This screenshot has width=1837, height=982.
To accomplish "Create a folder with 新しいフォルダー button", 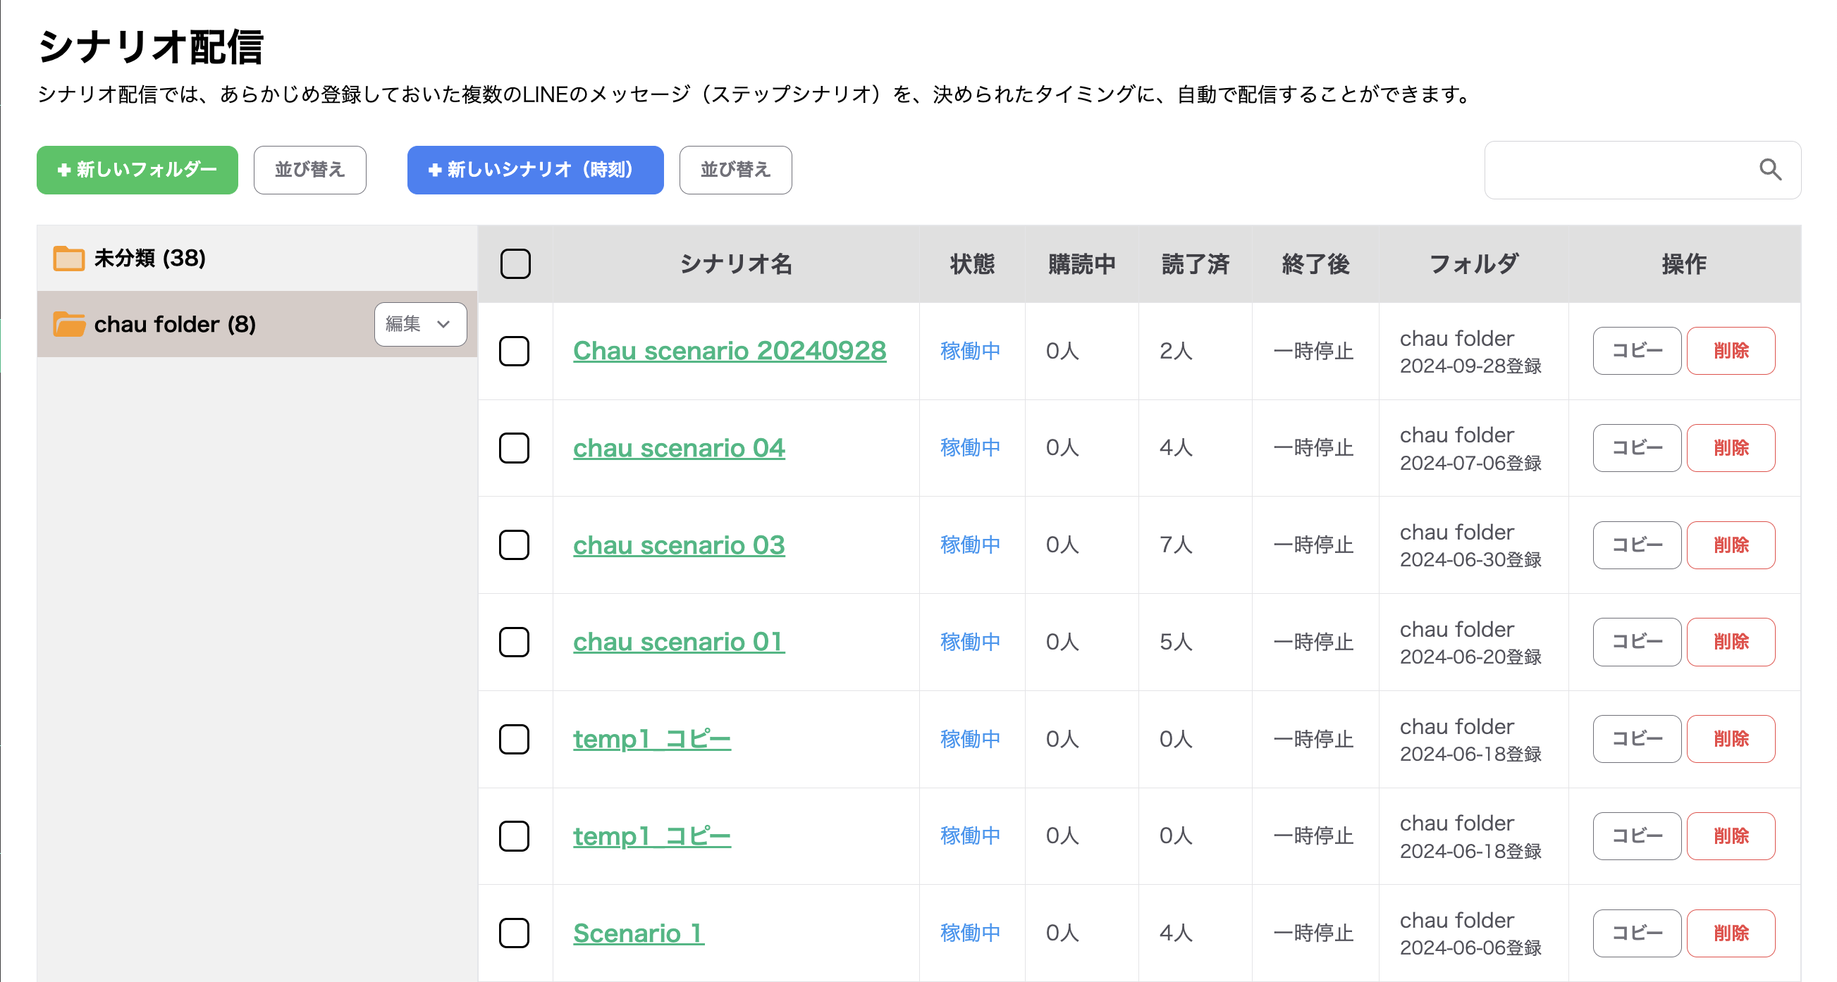I will click(137, 170).
